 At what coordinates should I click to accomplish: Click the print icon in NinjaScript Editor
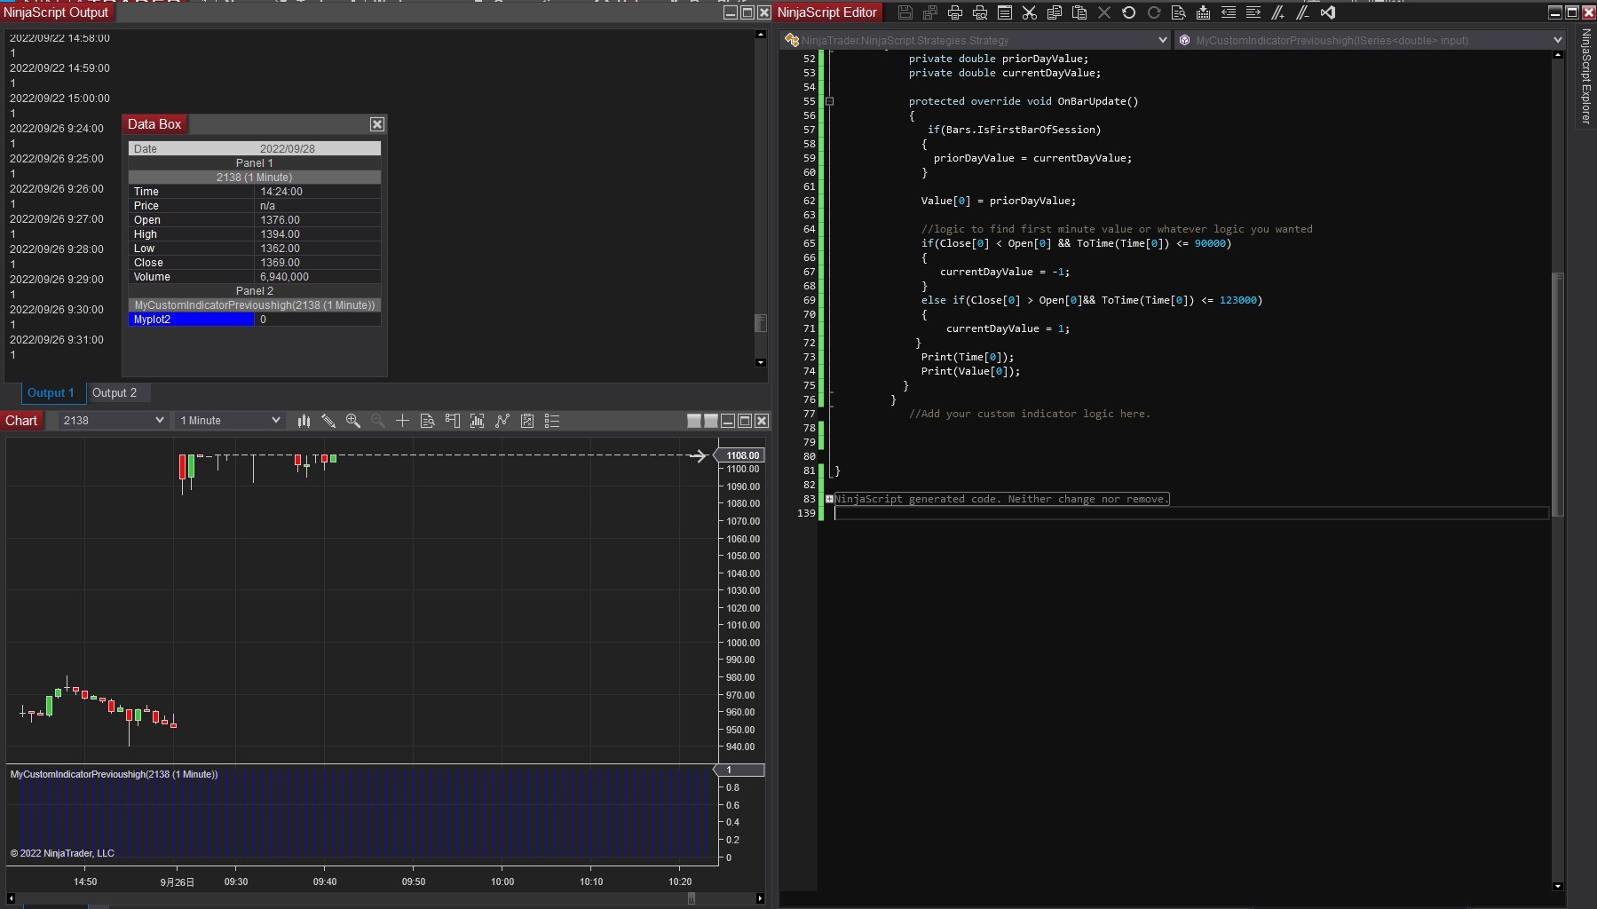click(955, 12)
